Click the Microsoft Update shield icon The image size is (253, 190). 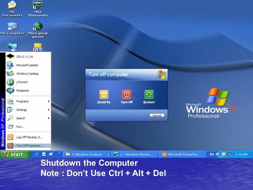pos(10,65)
